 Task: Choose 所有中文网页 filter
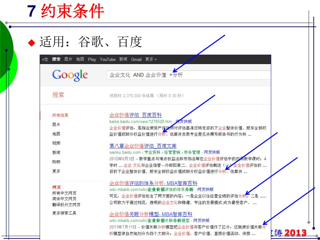click(64, 193)
